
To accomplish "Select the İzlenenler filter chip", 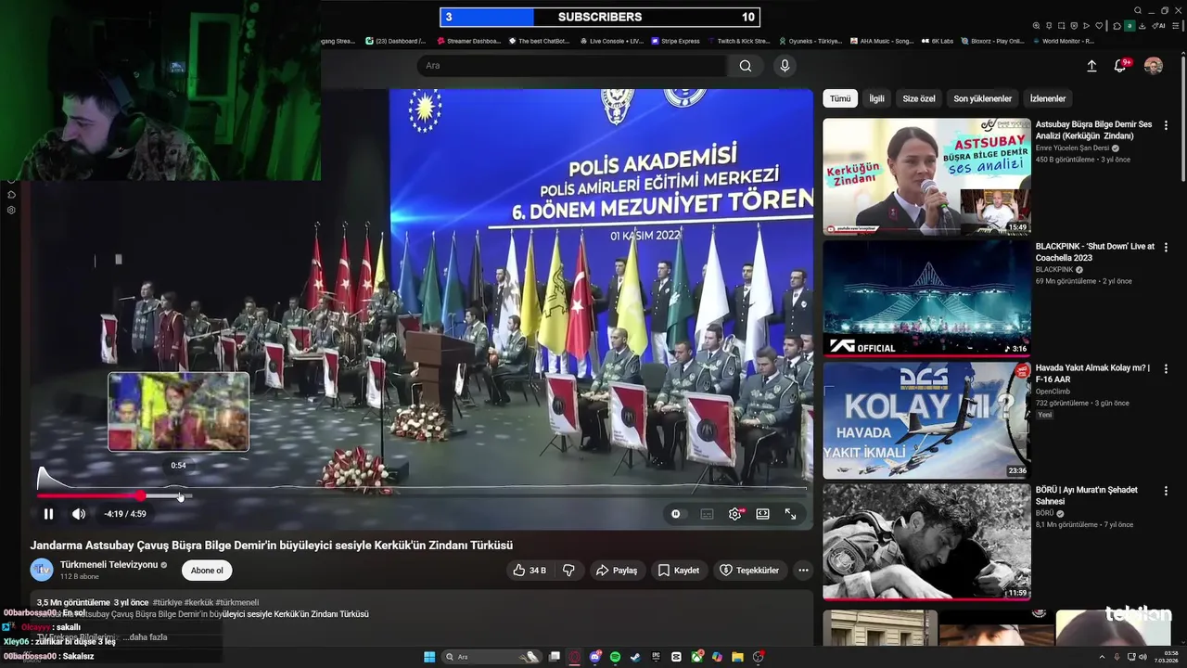I will point(1048,98).
